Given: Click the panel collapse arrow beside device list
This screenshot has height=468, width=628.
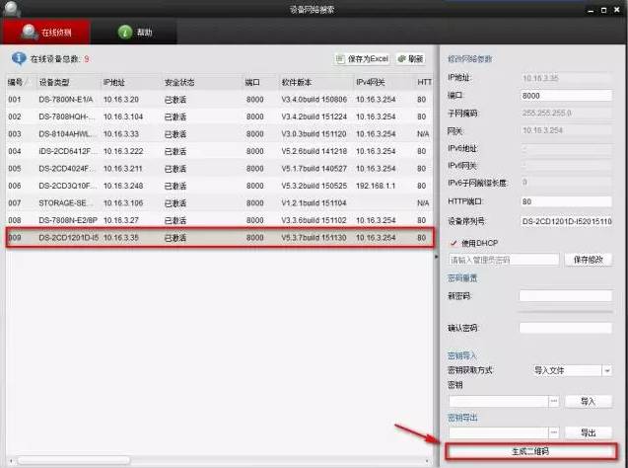Looking at the screenshot, I should click(x=438, y=256).
